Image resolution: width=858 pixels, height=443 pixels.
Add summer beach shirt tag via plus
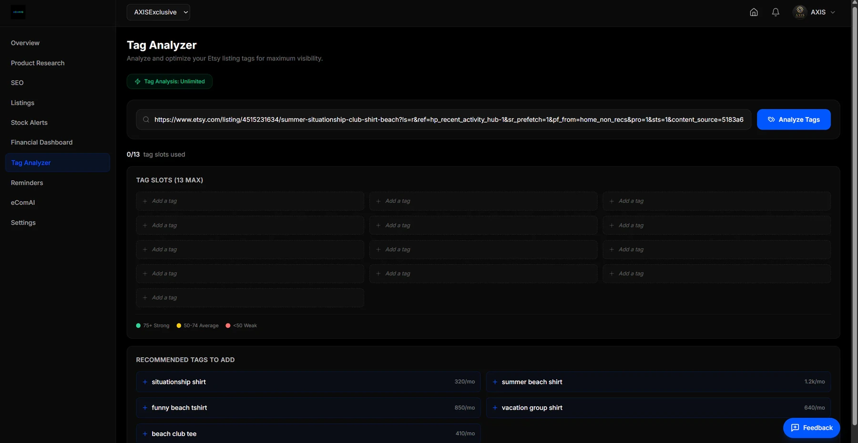[x=495, y=382]
